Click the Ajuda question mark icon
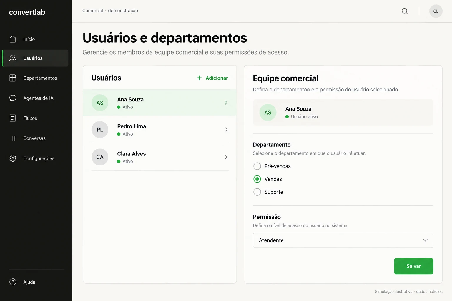452x301 pixels. tap(13, 282)
